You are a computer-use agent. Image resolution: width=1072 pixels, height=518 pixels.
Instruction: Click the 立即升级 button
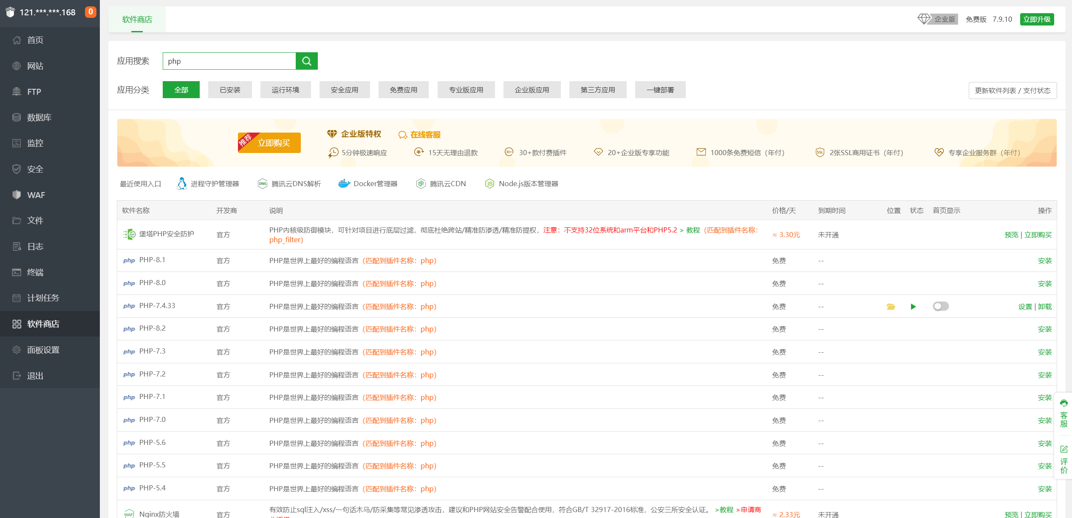click(1037, 19)
